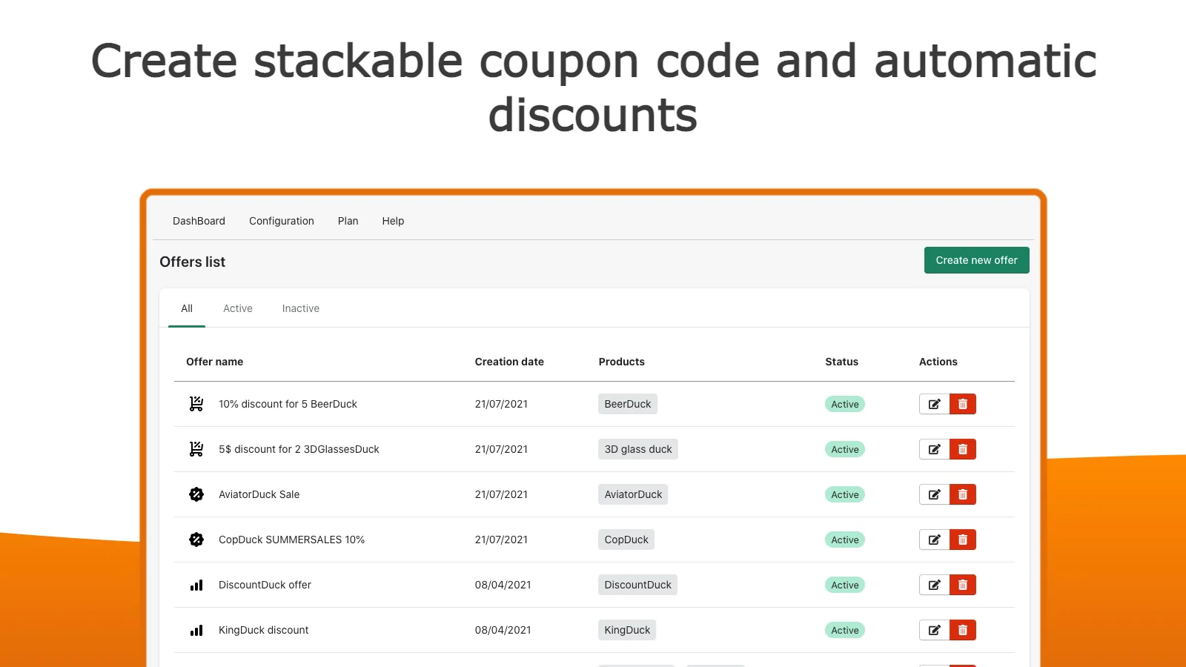The width and height of the screenshot is (1186, 667).
Task: Click the bar chart icon beside DiscountDuck offer
Action: (x=196, y=585)
